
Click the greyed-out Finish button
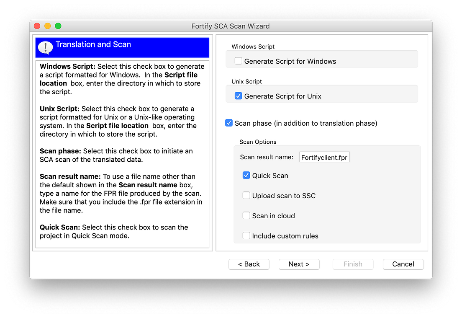tap(353, 264)
